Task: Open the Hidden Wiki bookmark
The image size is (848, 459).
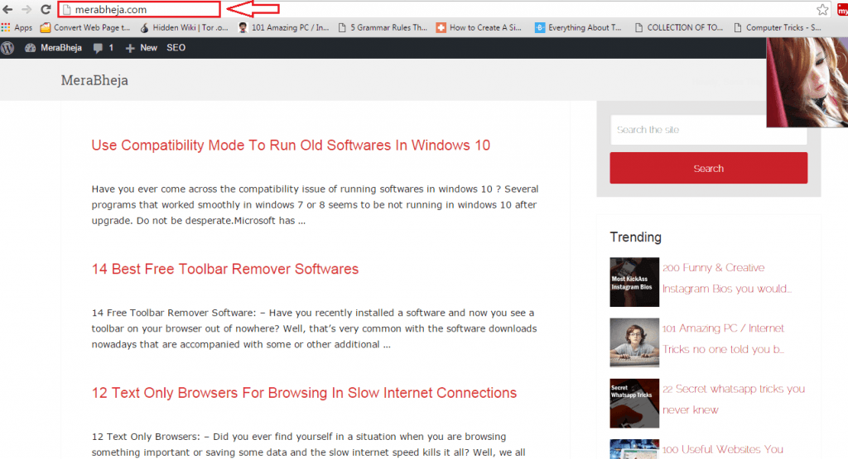Action: click(183, 27)
